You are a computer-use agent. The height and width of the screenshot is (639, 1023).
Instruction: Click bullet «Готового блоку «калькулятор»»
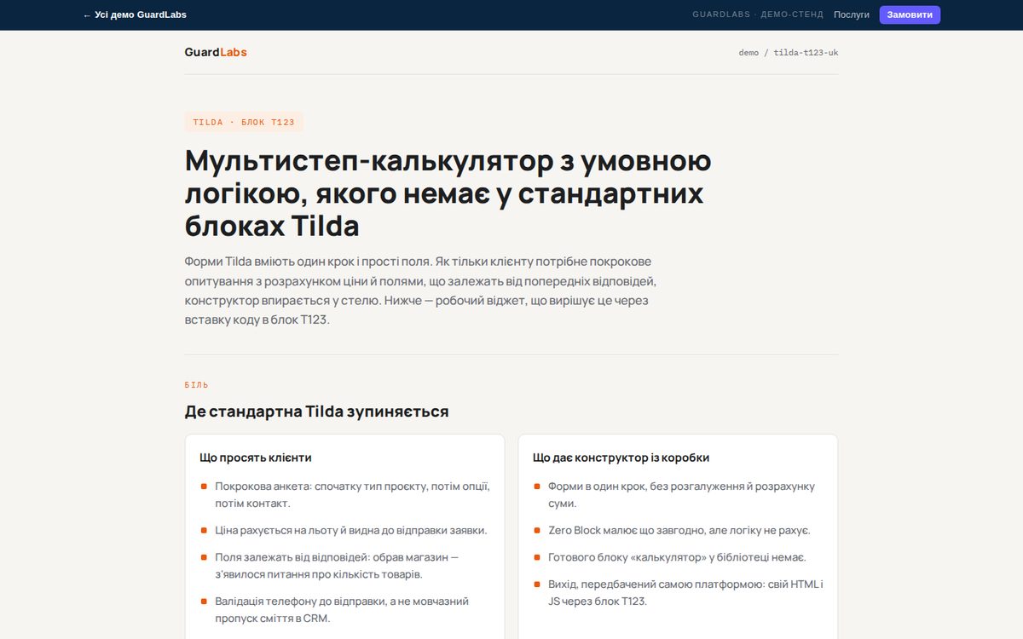click(x=677, y=557)
